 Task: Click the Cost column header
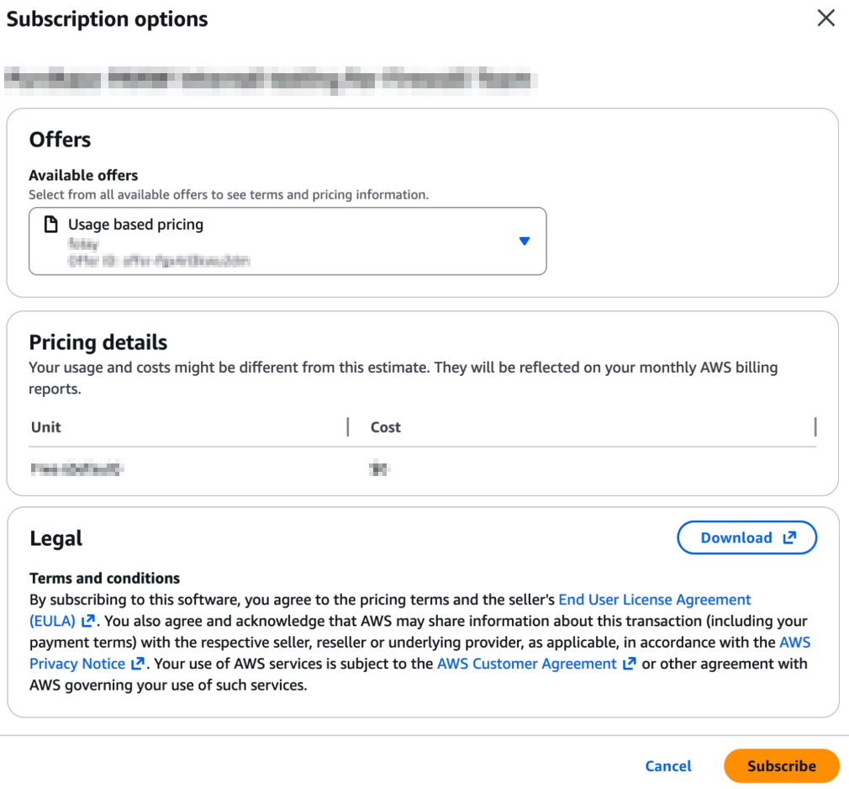pyautogui.click(x=386, y=427)
